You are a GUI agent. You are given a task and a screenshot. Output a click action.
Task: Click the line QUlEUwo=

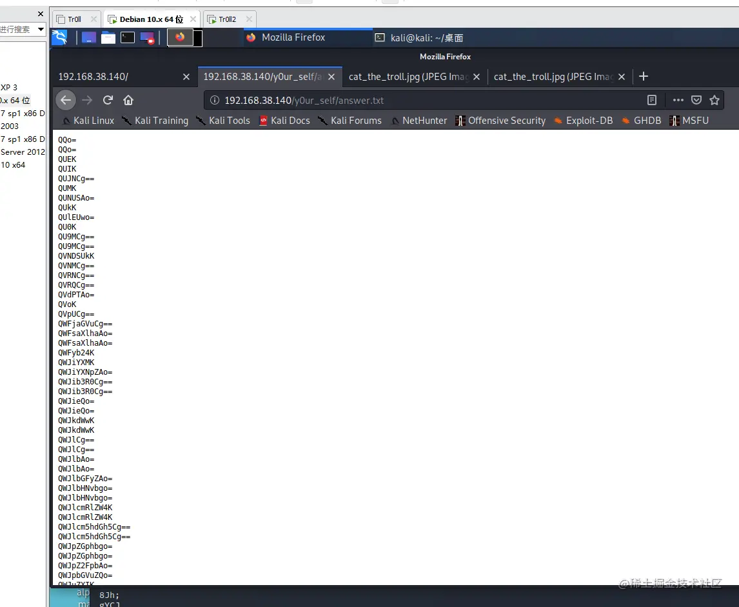76,217
